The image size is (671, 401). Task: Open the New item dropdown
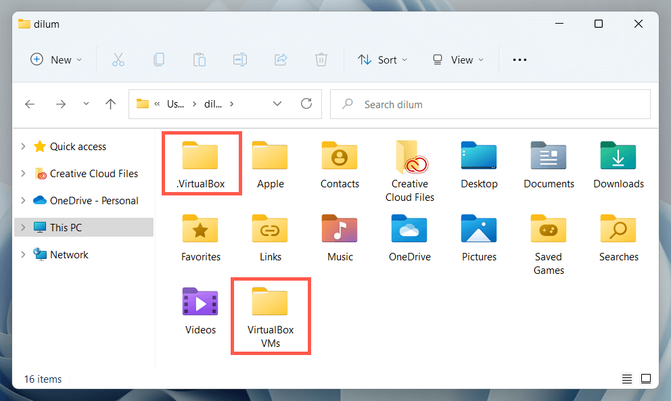56,60
